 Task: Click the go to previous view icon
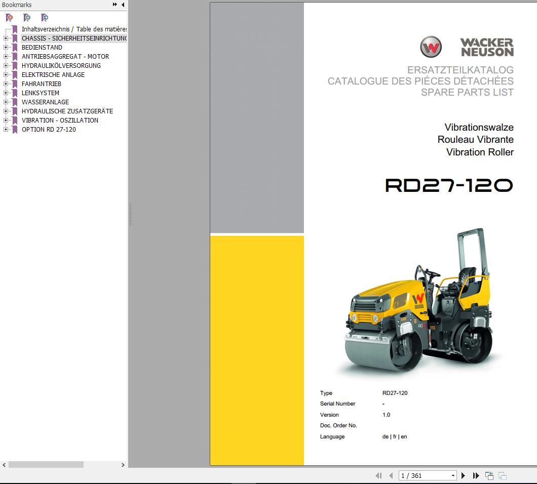click(x=489, y=475)
